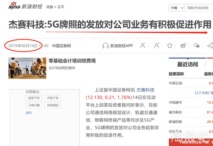Focus the 简称/代码/拼音 search field
The image size is (213, 146).
(199, 8)
